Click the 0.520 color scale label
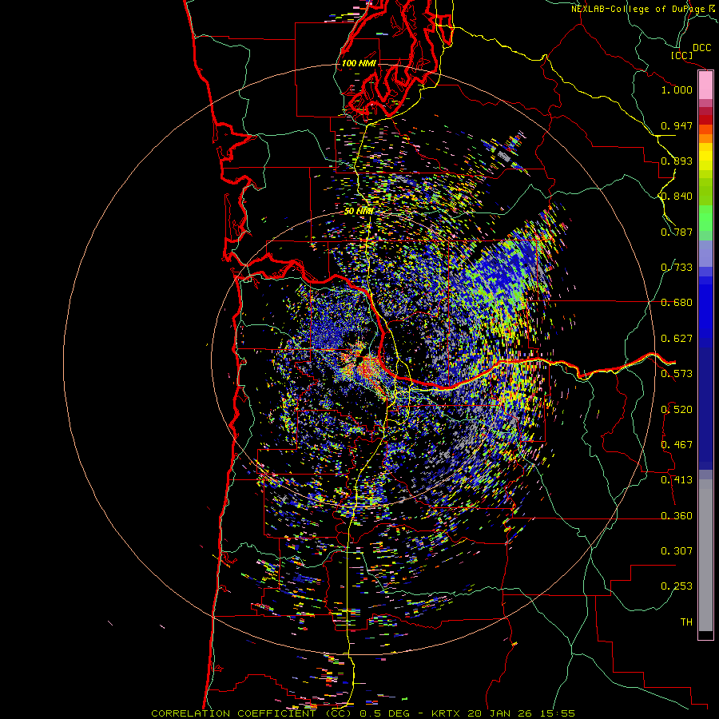Viewport: 719px width, 719px height. coord(677,410)
